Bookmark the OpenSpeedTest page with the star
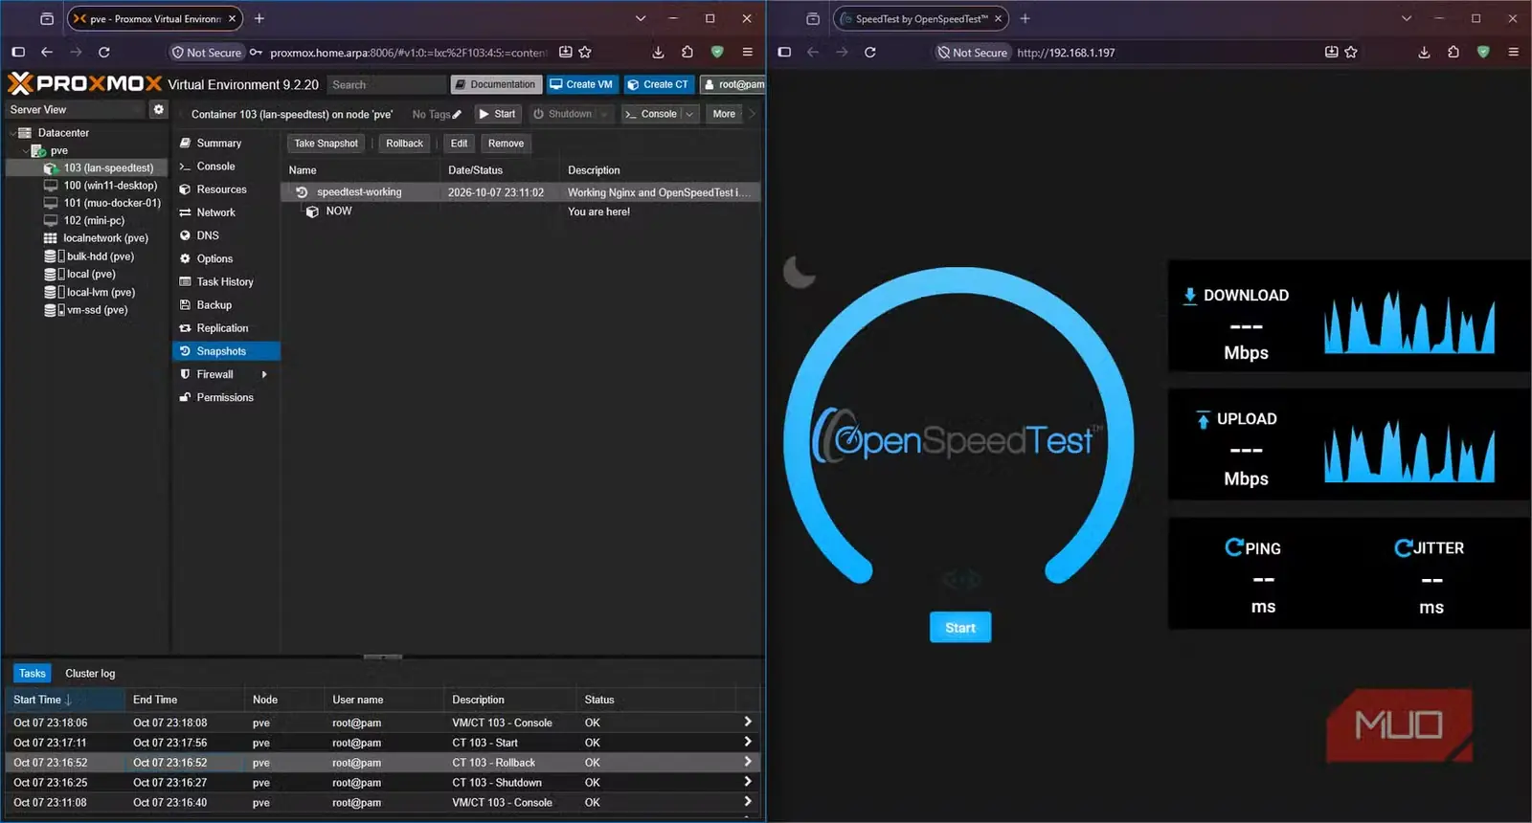The image size is (1532, 823). (1351, 53)
